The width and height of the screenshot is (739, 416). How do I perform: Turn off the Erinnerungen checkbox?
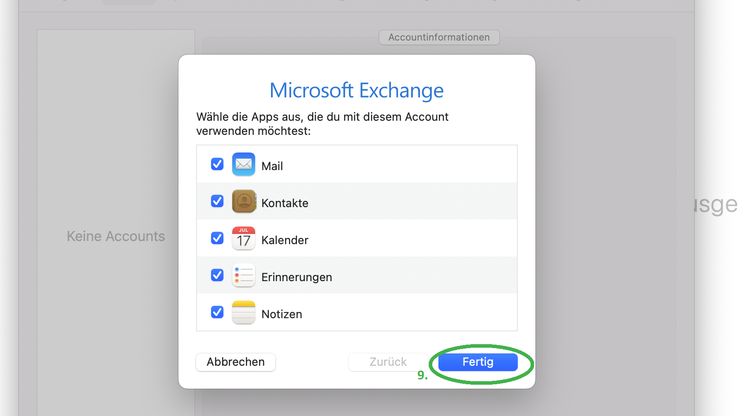pyautogui.click(x=217, y=275)
